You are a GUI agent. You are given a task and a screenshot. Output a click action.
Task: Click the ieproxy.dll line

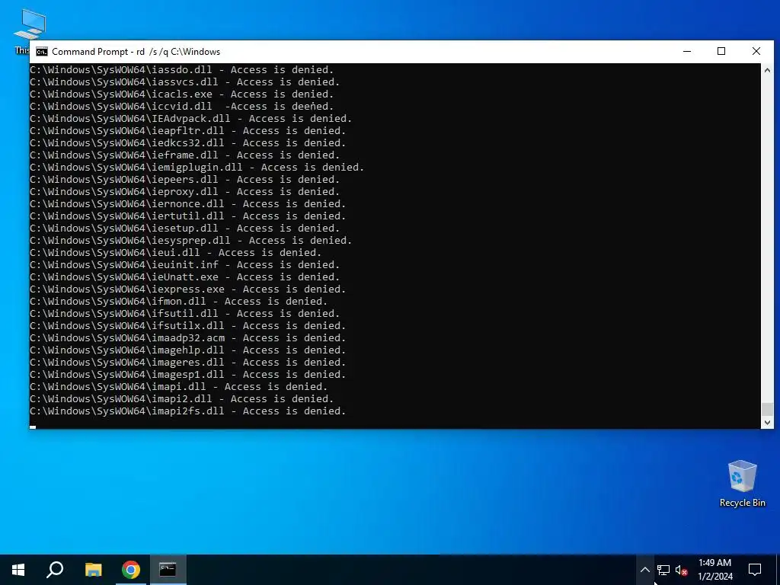pos(184,191)
